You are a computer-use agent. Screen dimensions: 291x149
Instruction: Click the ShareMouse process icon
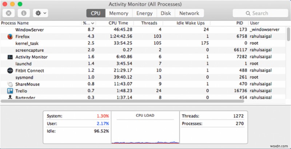click(x=10, y=84)
